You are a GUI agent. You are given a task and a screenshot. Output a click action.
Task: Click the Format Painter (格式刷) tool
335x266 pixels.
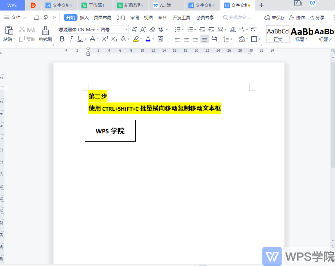45,34
